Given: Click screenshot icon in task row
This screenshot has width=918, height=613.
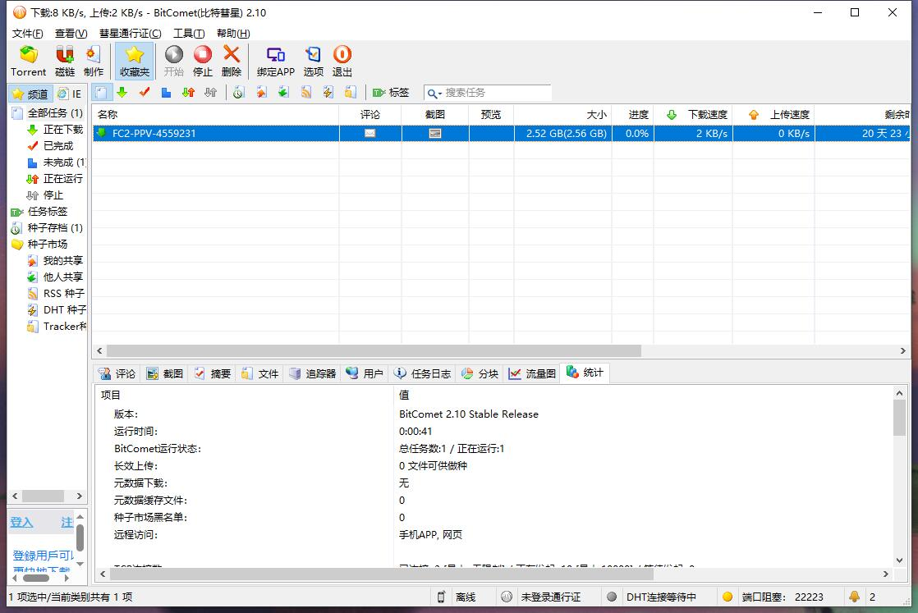Looking at the screenshot, I should 435,134.
